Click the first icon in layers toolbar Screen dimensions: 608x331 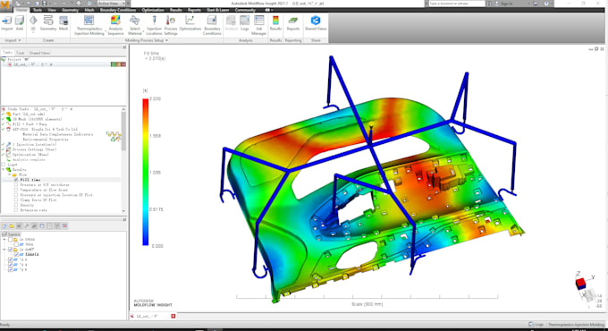[x=4, y=225]
